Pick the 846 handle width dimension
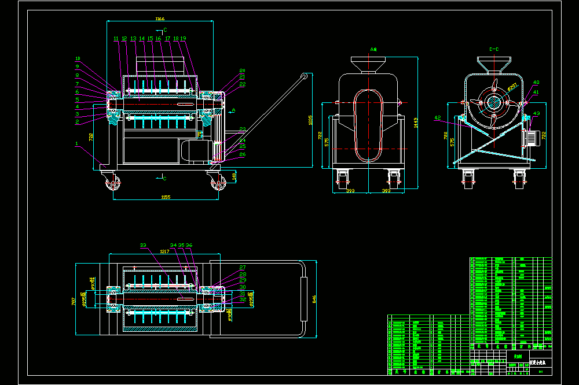The height and width of the screenshot is (385, 579). (x=314, y=299)
